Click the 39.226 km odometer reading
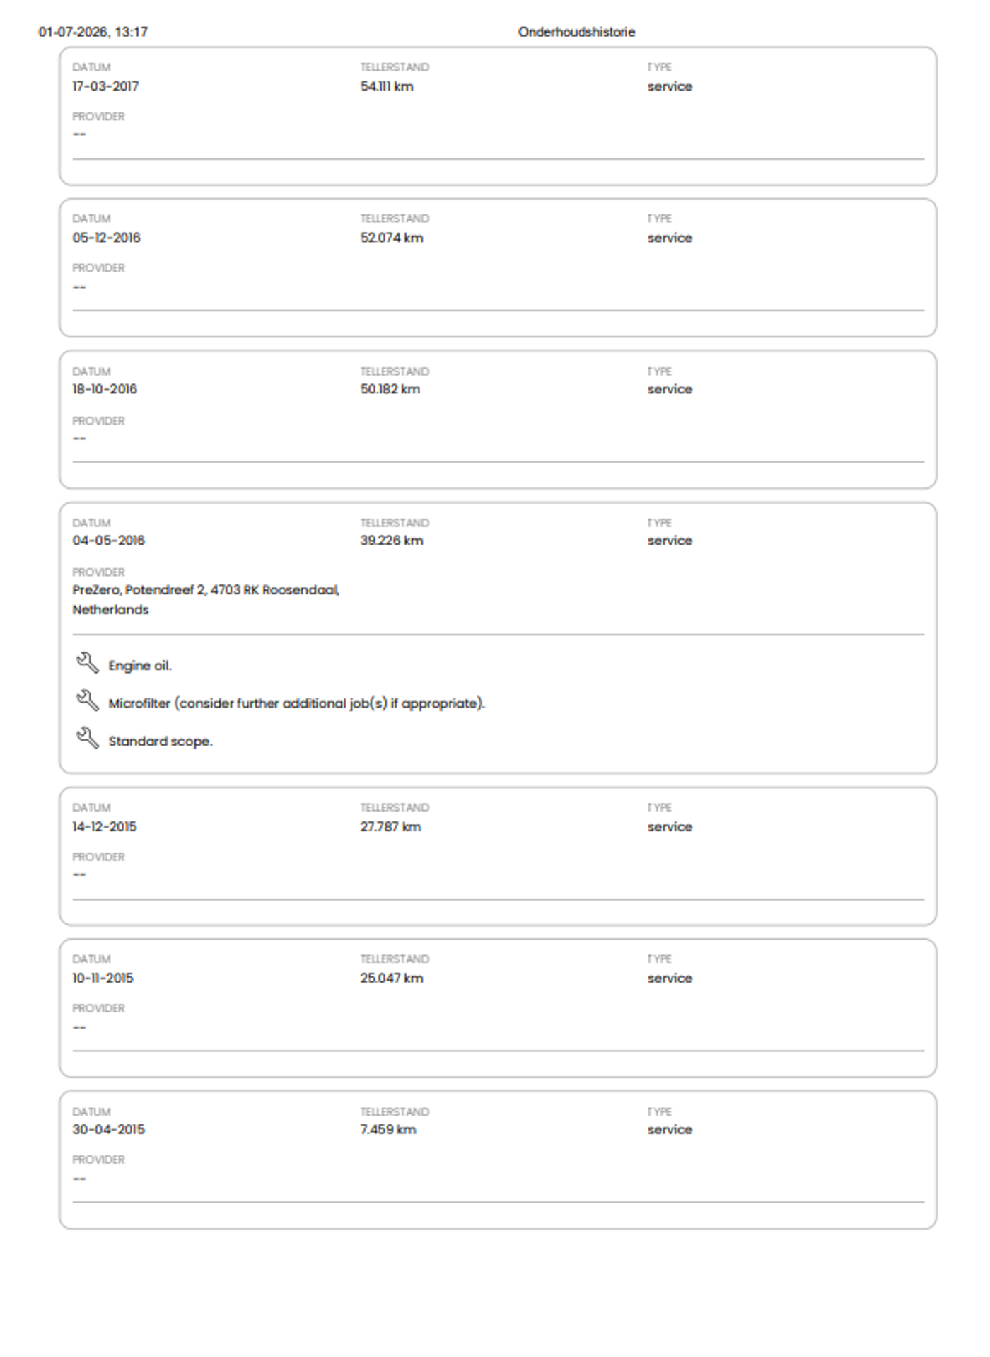The width and height of the screenshot is (990, 1357). (392, 541)
